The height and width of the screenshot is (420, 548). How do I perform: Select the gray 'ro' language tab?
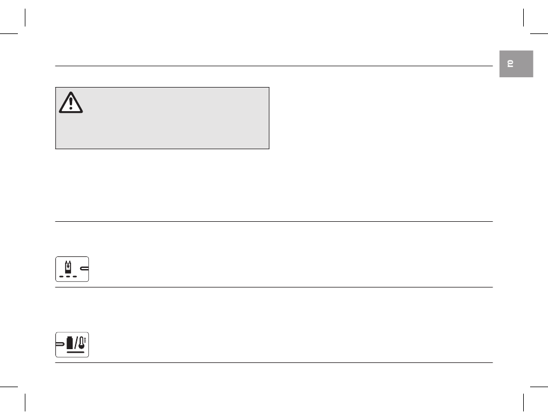coord(516,64)
